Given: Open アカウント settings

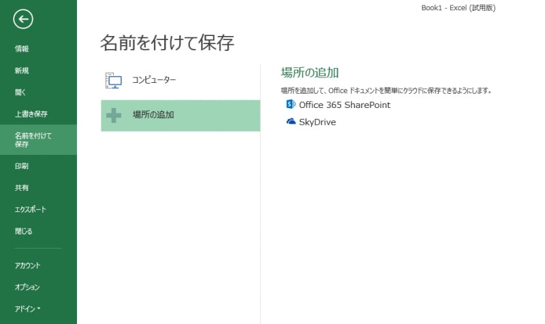Looking at the screenshot, I should [28, 266].
